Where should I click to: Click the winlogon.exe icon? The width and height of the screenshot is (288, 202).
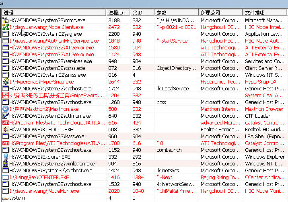click(6, 164)
